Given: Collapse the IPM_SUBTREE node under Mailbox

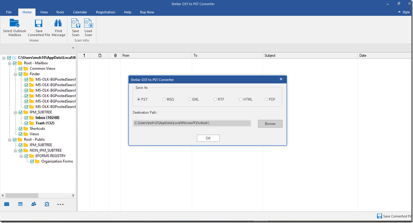Looking at the screenshot, I should (x=15, y=112).
